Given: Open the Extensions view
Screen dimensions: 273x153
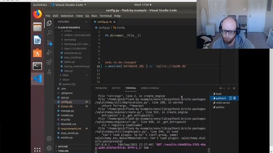Looking at the screenshot, I should click(49, 62).
